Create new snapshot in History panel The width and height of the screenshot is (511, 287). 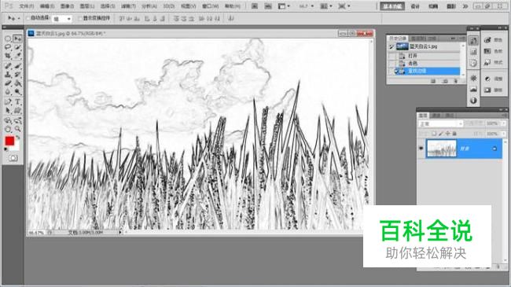point(444,81)
